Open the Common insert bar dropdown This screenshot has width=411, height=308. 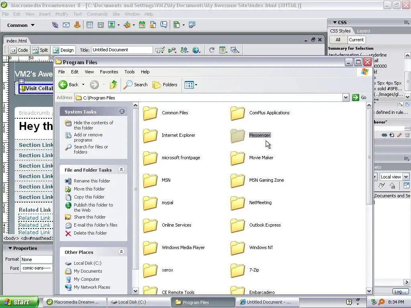click(x=21, y=25)
